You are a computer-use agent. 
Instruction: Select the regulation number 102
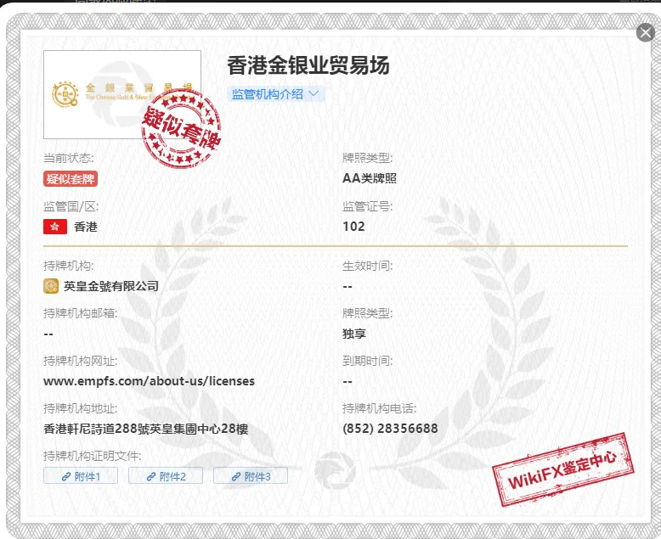353,227
